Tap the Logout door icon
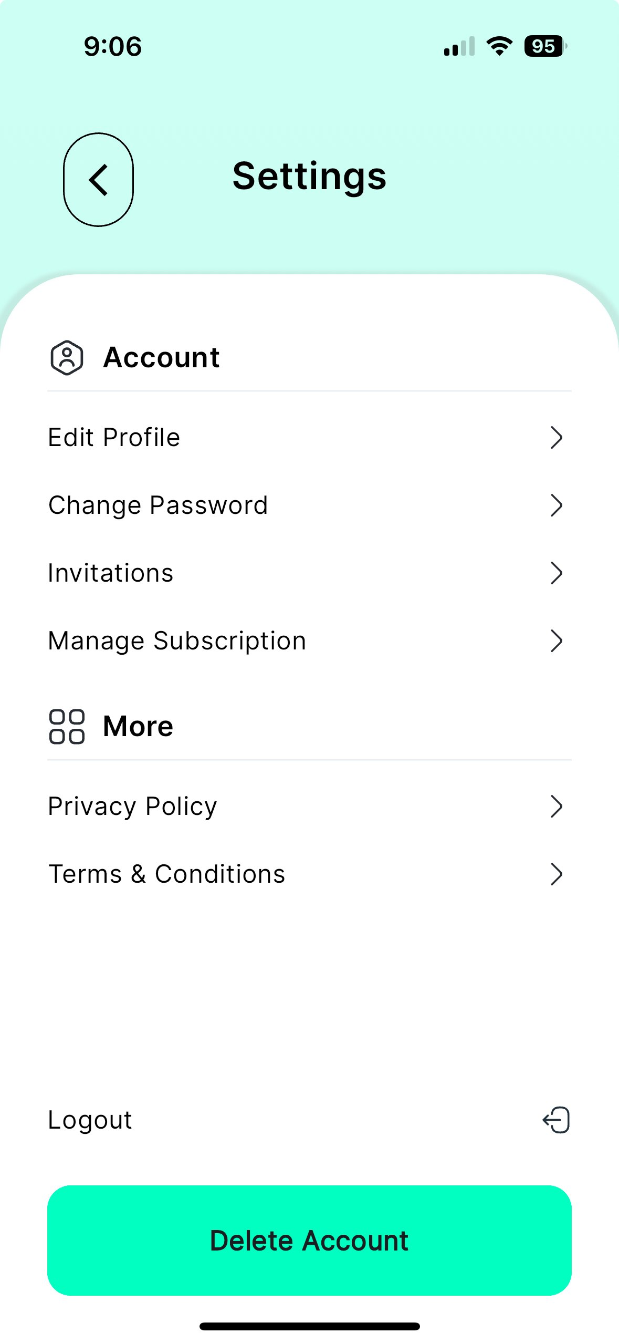This screenshot has width=619, height=1343. [x=557, y=1120]
